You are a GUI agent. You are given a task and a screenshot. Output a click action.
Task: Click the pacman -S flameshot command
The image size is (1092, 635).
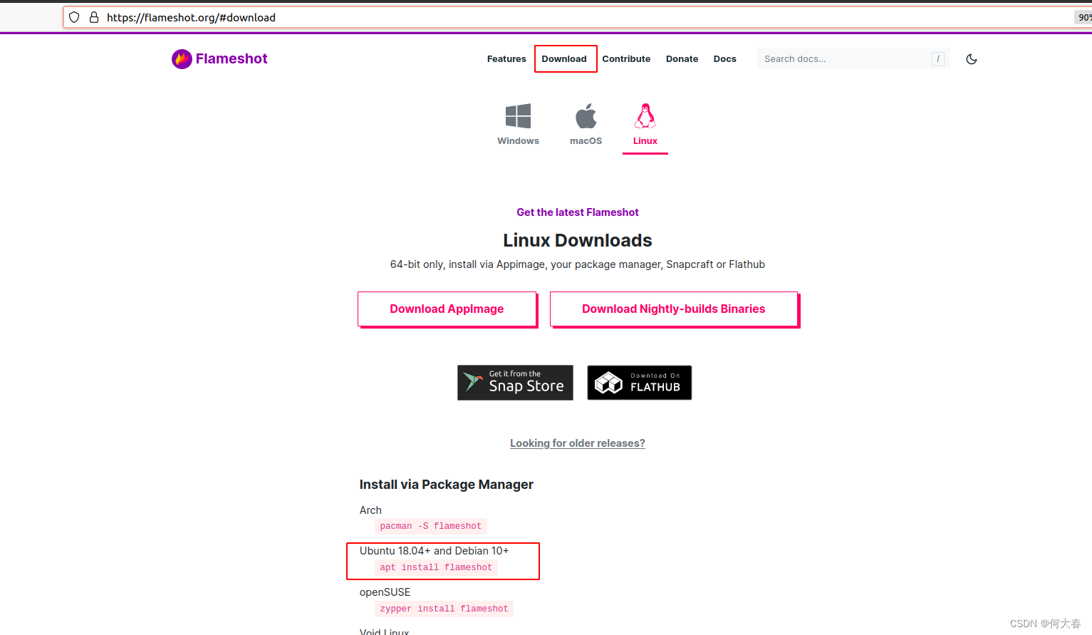tap(431, 526)
